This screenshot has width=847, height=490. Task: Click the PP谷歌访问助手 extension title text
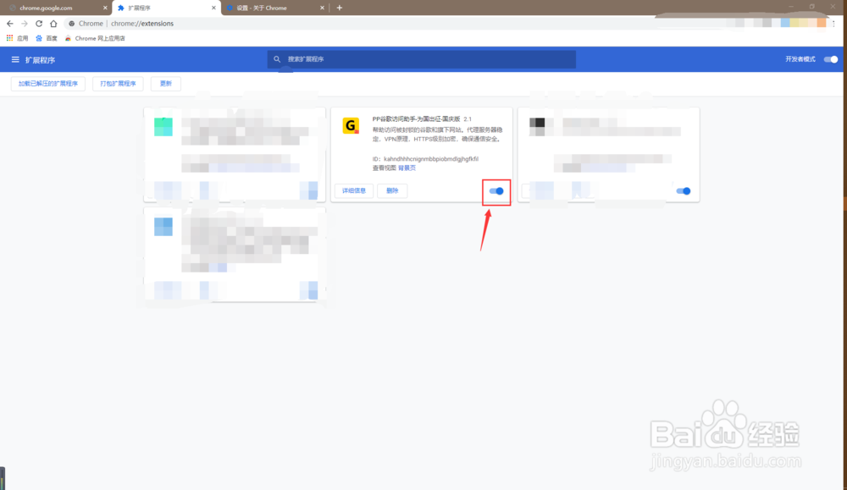point(417,118)
